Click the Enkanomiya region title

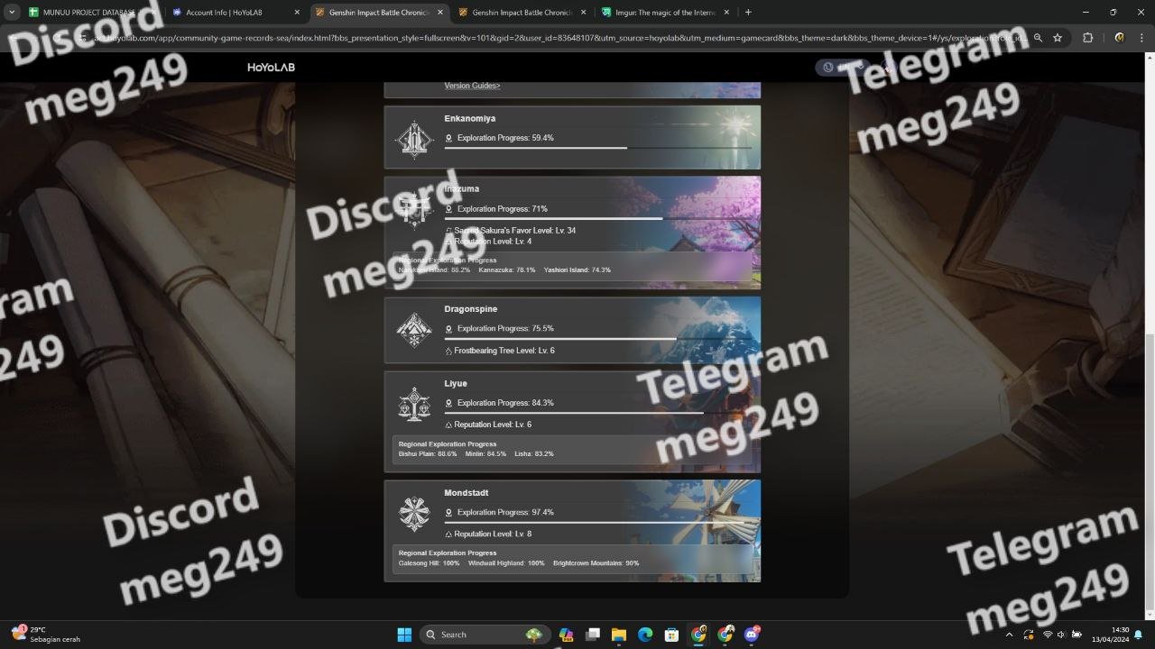(x=469, y=119)
